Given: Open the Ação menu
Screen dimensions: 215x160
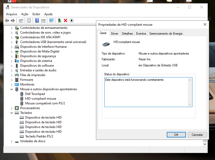Looking at the screenshot, I should click(25, 14).
